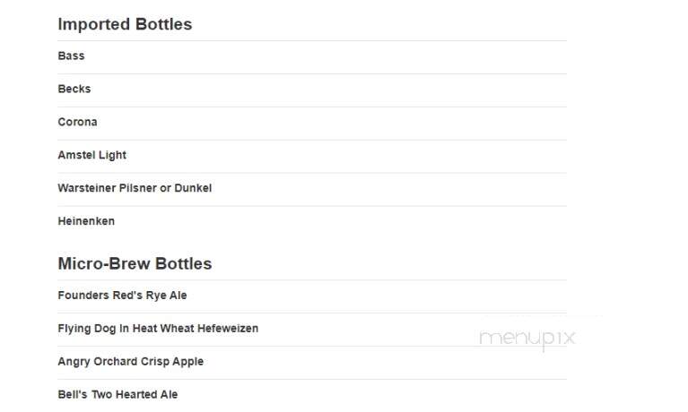The width and height of the screenshot is (688, 412).
Task: Choose Bell's Two Hearted Ale
Action: tap(118, 394)
